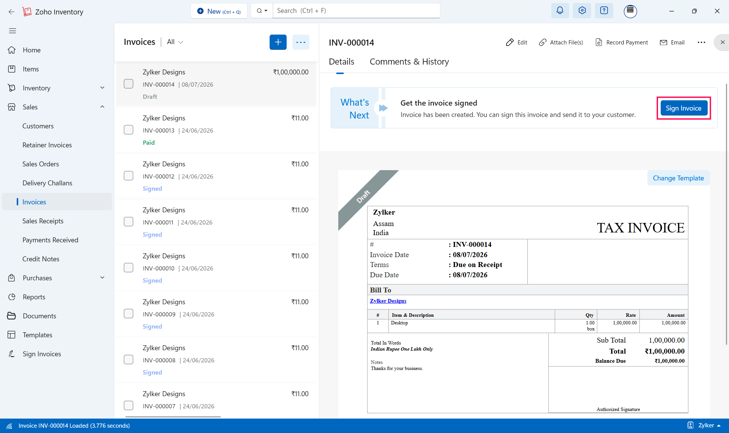Close the invoice detail pane
Image resolution: width=729 pixels, height=433 pixels.
coord(723,43)
